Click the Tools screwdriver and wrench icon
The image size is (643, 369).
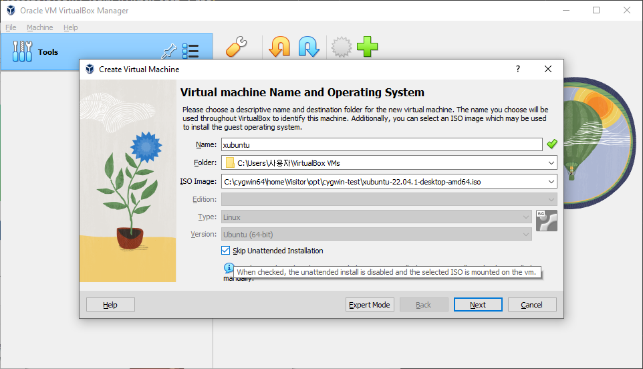point(22,51)
